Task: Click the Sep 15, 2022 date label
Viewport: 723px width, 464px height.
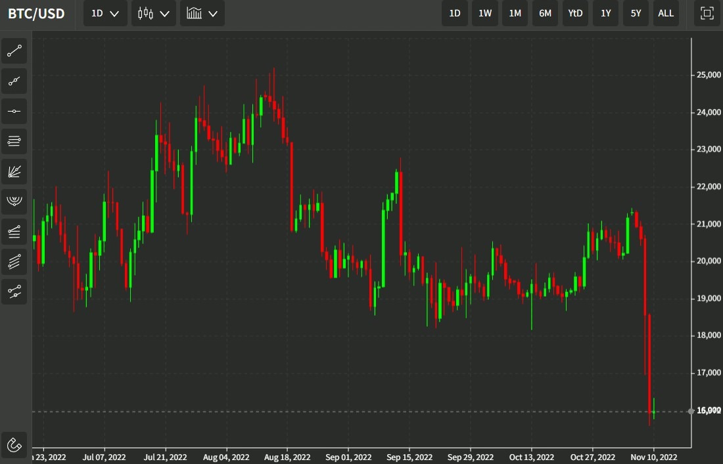Action: pos(409,457)
